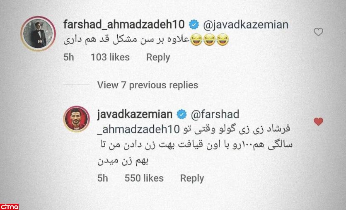This screenshot has width=346, height=210.
Task: Show who liked via 103 likes
Action: coord(110,57)
